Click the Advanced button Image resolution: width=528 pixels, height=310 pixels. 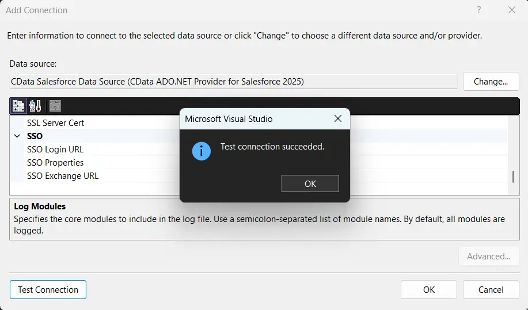(x=488, y=257)
